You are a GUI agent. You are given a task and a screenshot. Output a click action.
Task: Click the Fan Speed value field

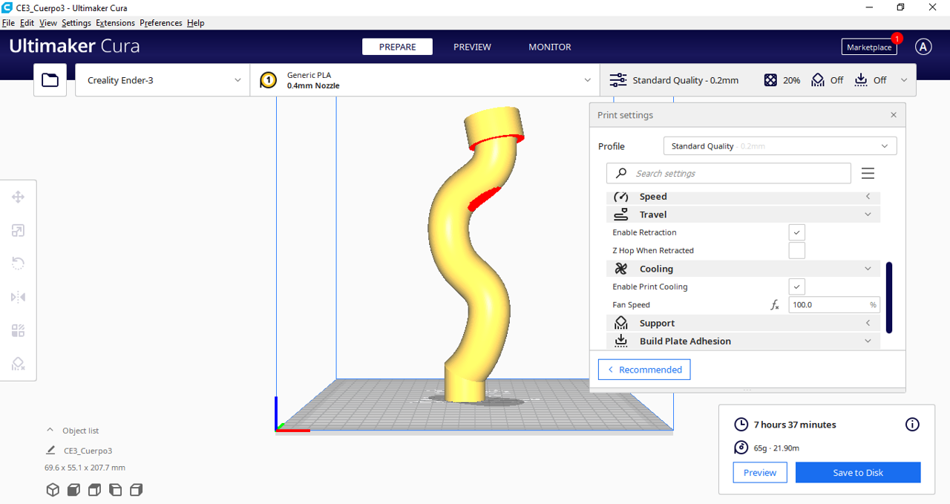pyautogui.click(x=833, y=305)
